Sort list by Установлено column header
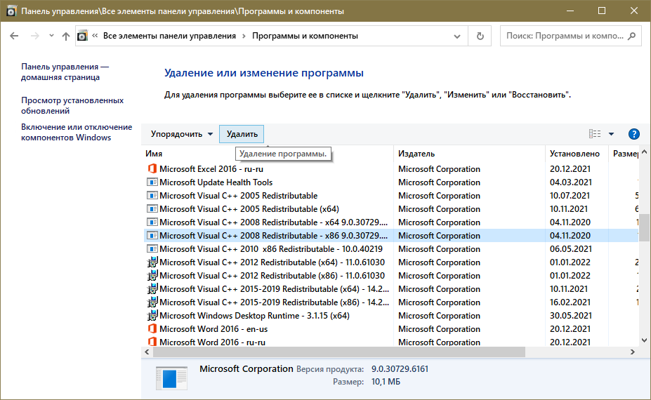 tap(574, 154)
